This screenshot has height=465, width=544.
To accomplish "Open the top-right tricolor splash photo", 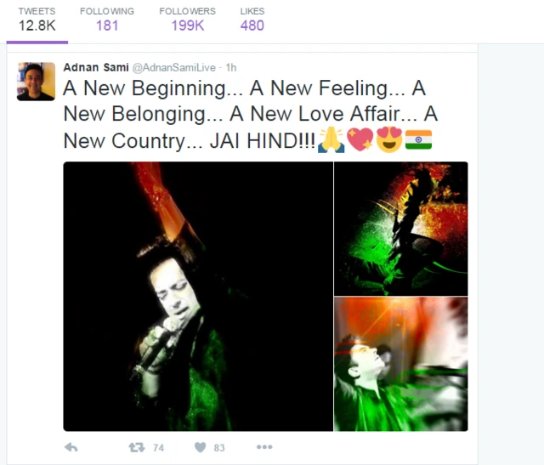I will [x=400, y=229].
